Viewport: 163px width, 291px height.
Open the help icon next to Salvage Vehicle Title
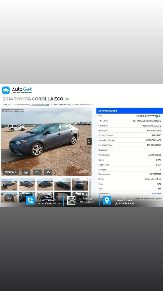pyautogui.click(x=160, y=121)
